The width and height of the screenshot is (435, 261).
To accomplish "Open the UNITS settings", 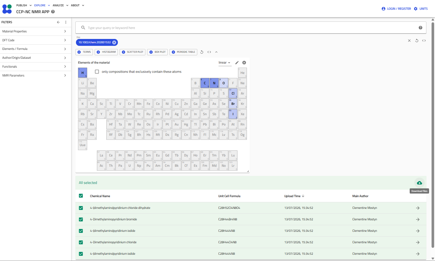I will (421, 9).
